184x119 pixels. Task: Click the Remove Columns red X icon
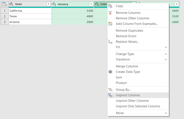110,13
